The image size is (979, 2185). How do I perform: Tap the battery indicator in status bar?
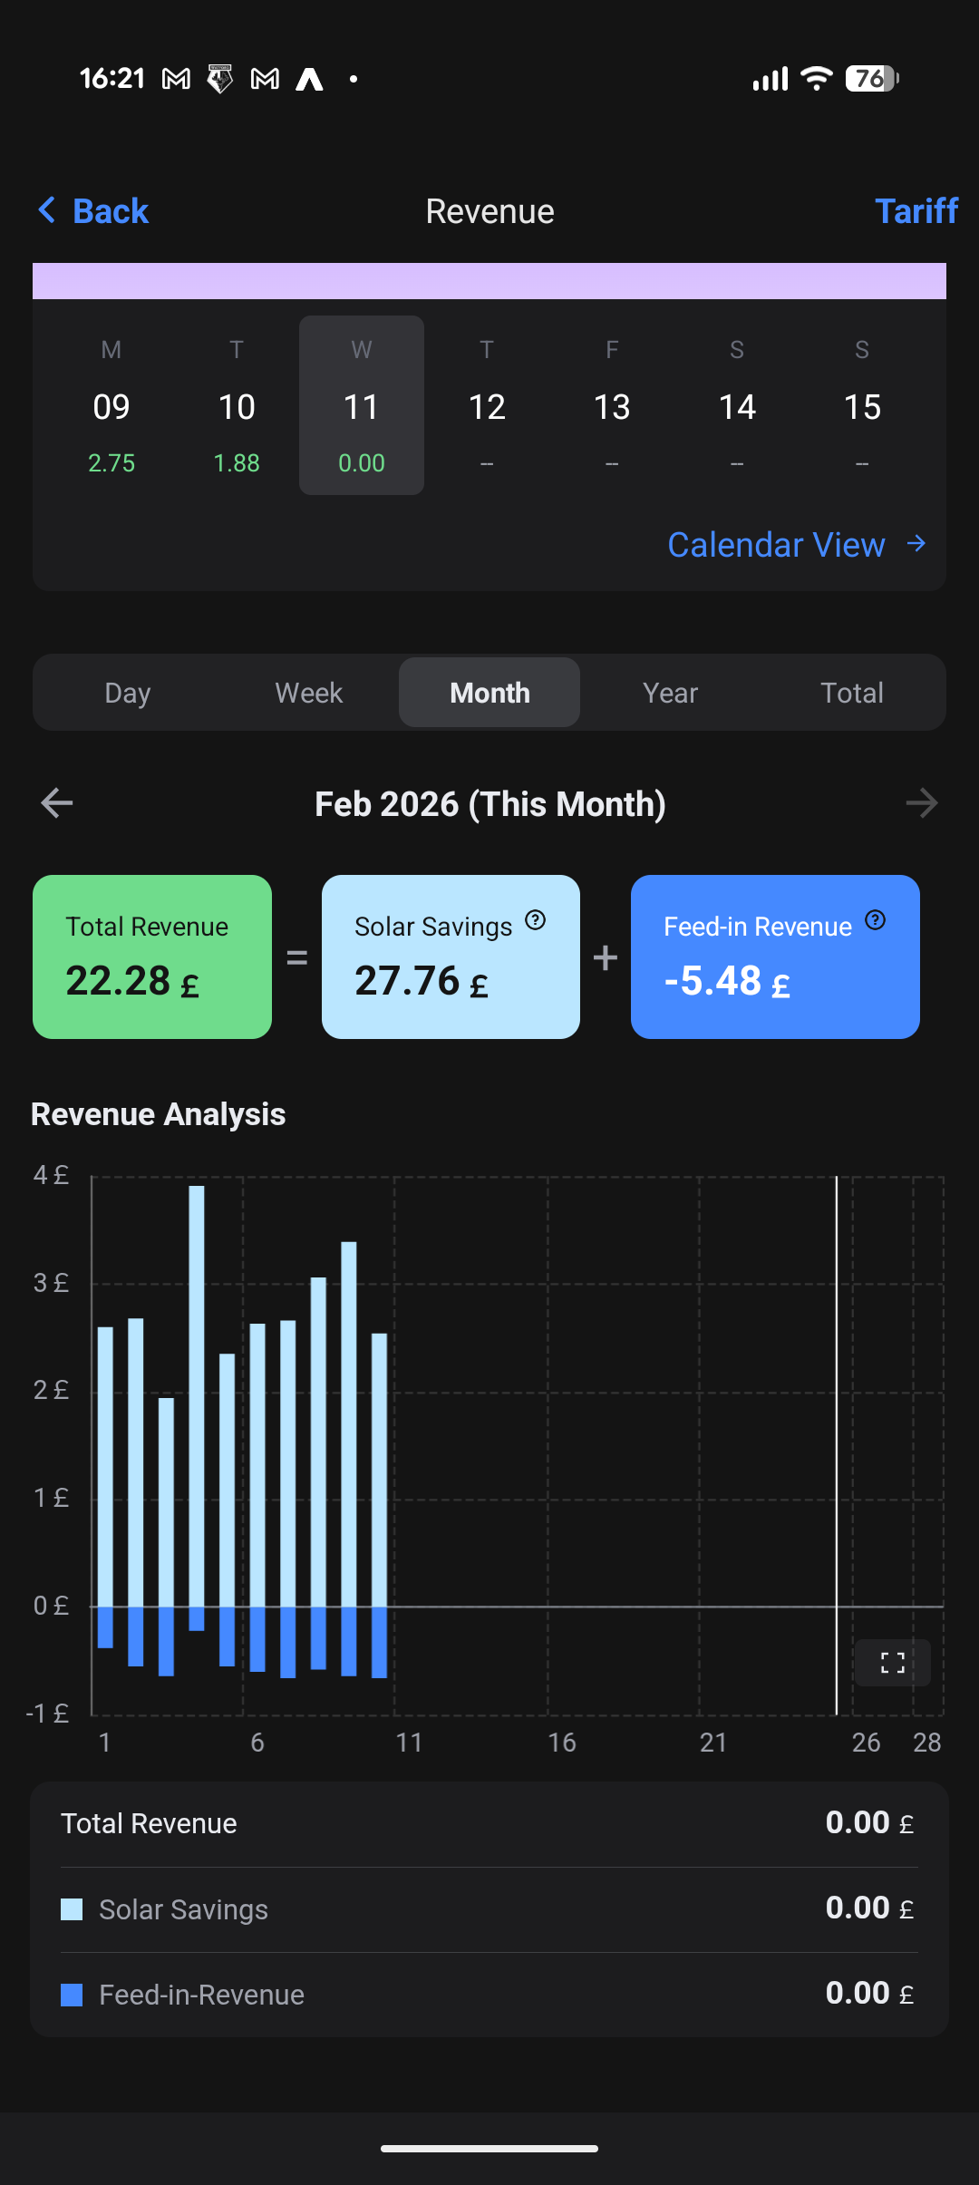(870, 79)
